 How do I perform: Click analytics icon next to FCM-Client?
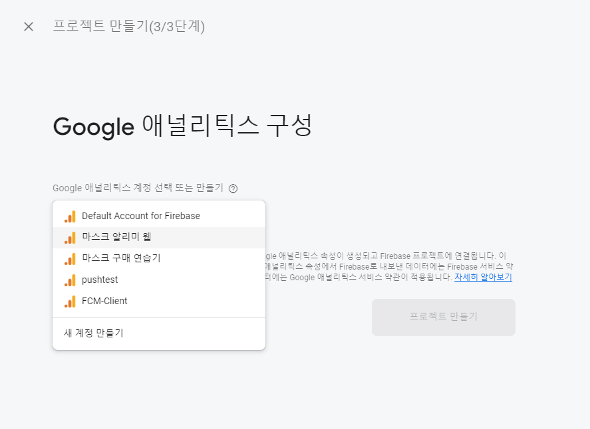[x=70, y=301]
